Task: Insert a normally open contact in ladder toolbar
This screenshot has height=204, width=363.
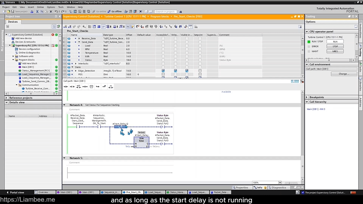Action: click(x=66, y=86)
